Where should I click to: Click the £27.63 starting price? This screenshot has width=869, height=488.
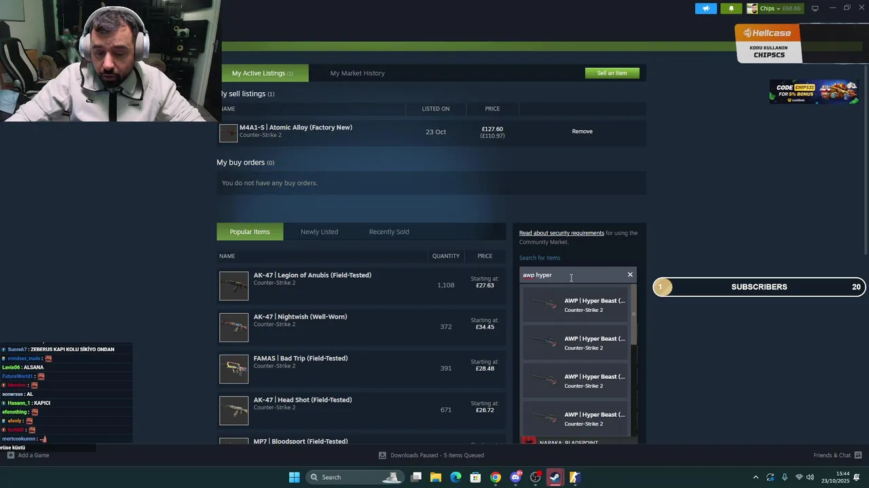coord(485,285)
